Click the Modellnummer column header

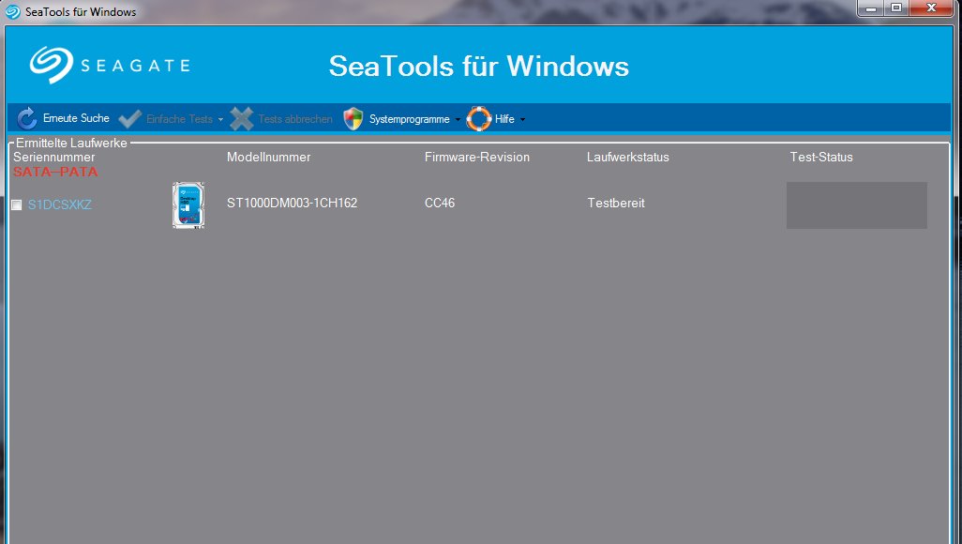(269, 158)
